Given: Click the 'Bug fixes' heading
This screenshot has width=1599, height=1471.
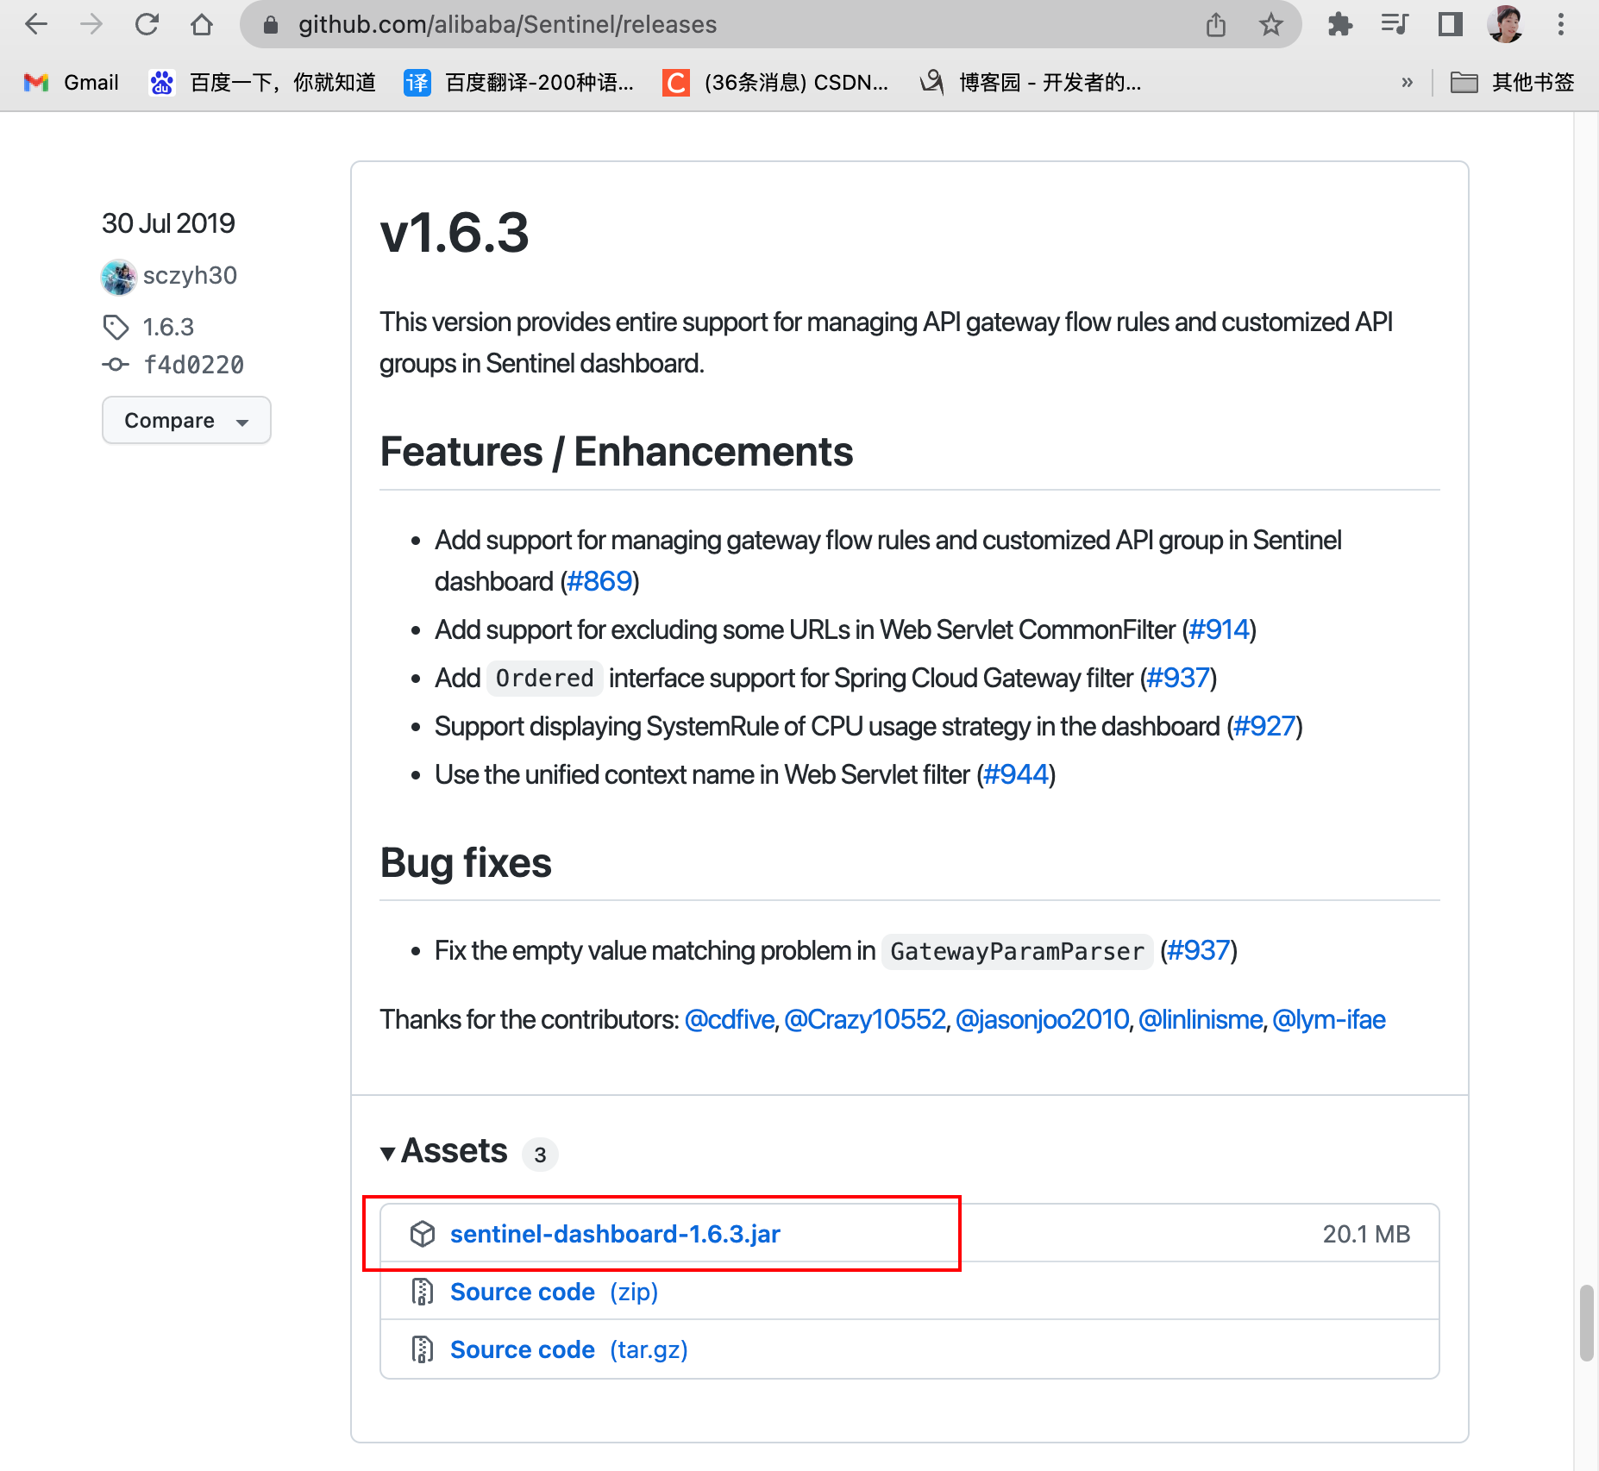Looking at the screenshot, I should pos(466,863).
